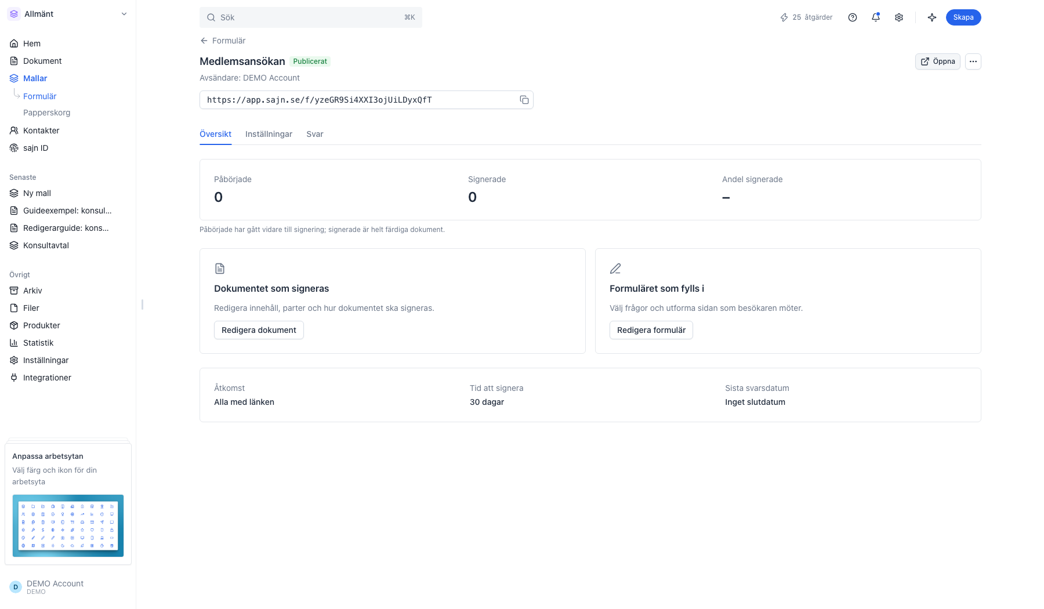Click the 25 åtgärder lightning indicator
The width and height of the screenshot is (1044, 609).
(x=806, y=17)
